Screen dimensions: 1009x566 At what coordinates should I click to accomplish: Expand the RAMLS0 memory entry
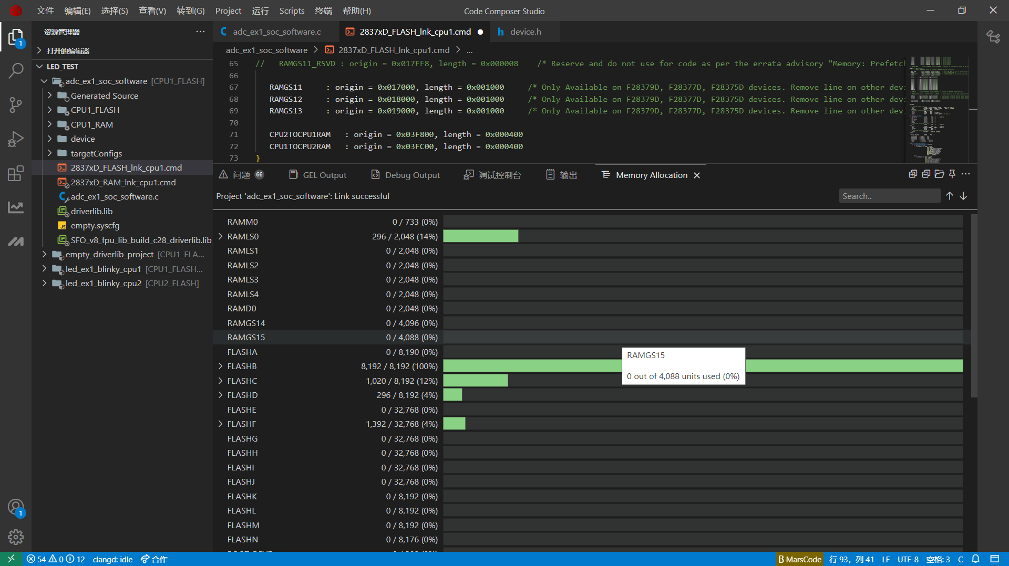[x=220, y=236]
